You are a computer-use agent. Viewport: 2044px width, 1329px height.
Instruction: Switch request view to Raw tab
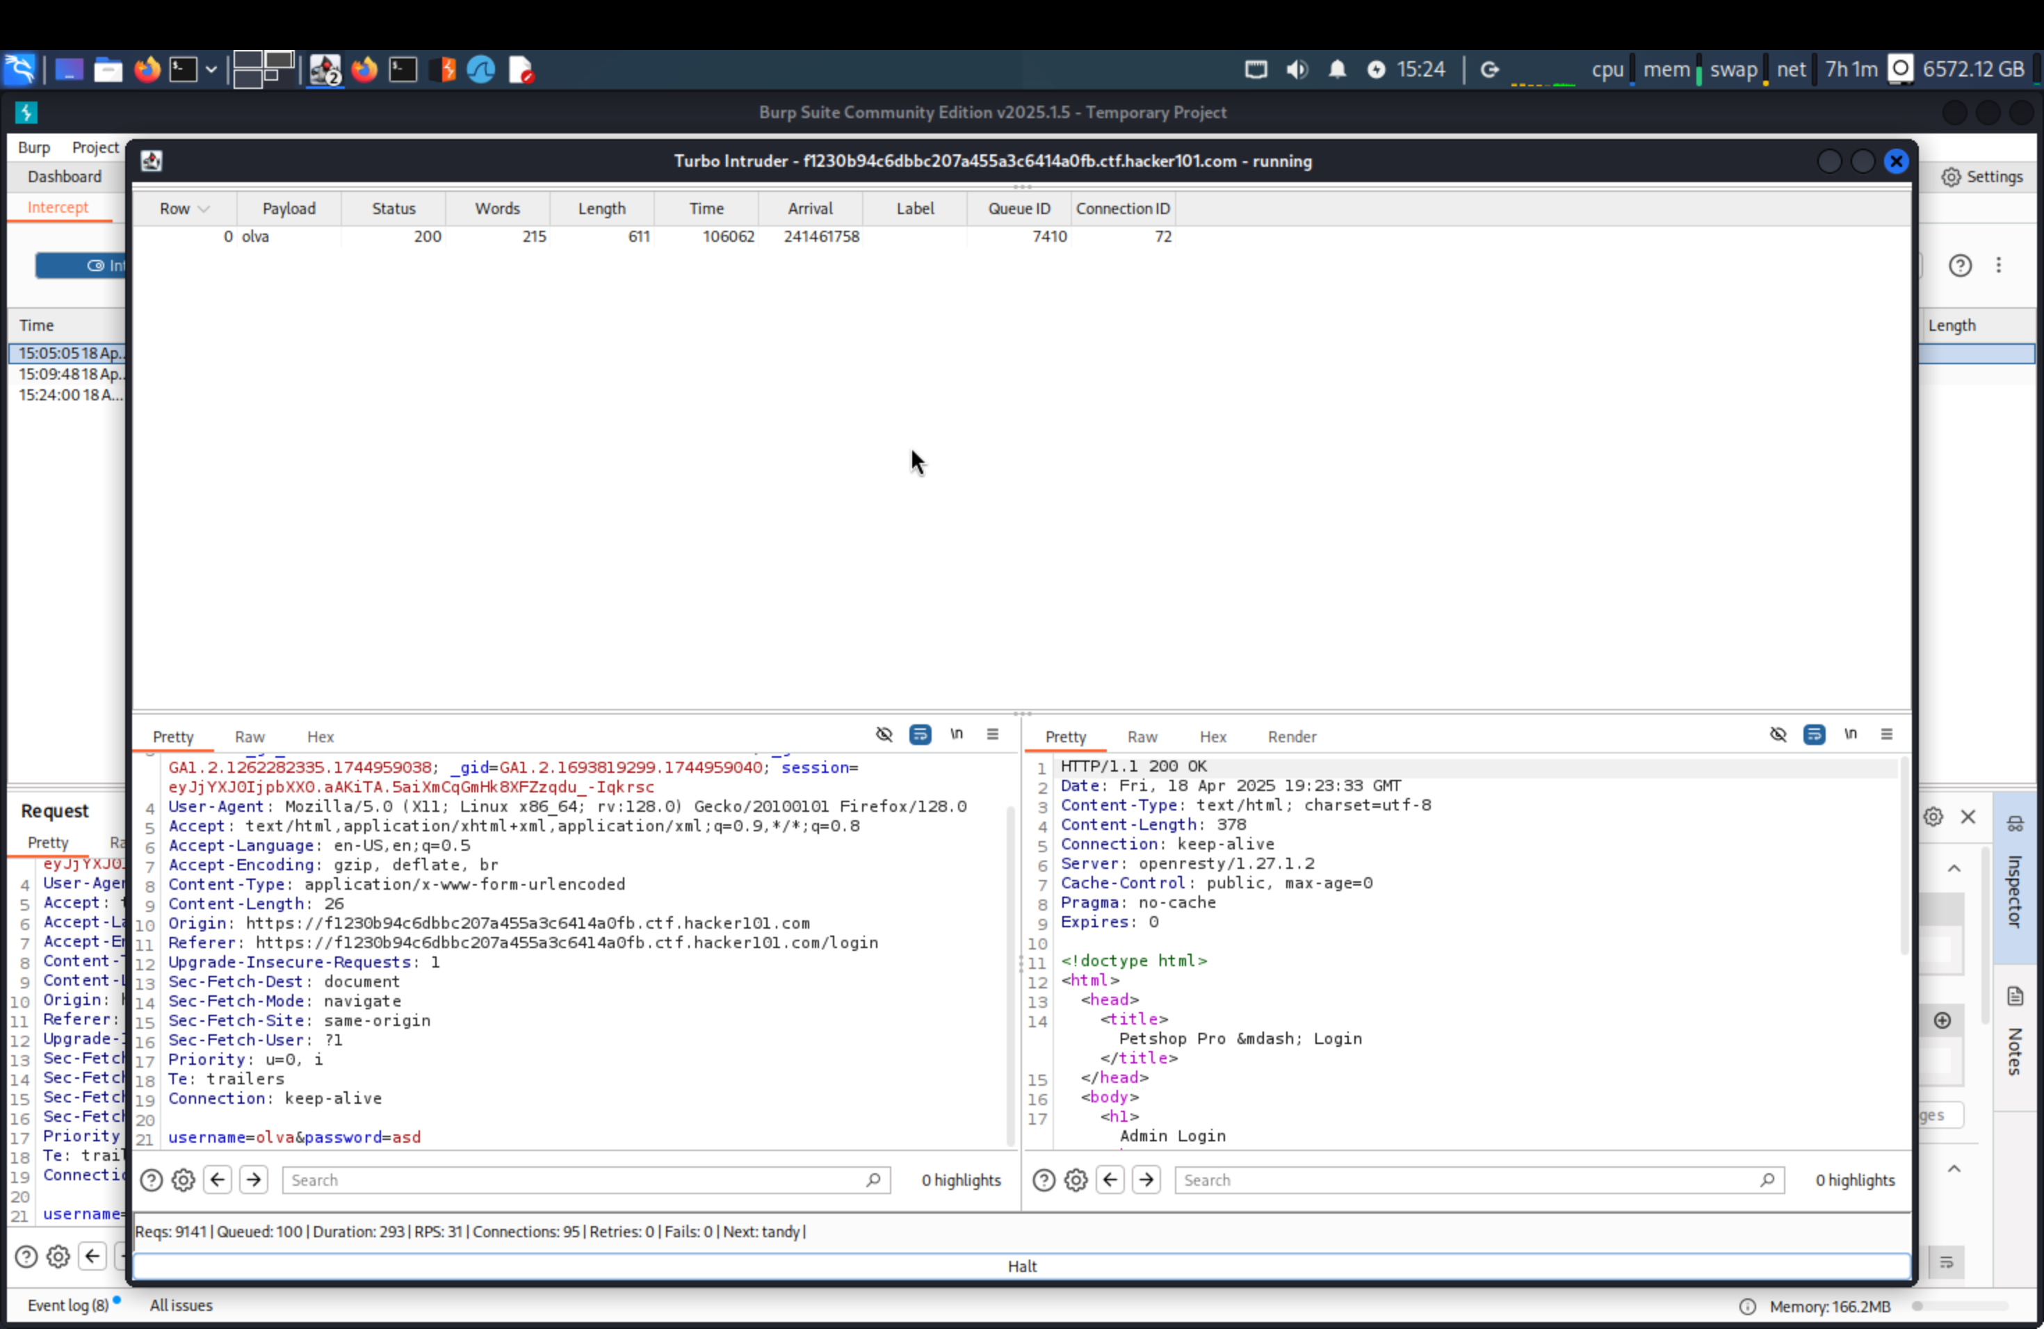[250, 737]
